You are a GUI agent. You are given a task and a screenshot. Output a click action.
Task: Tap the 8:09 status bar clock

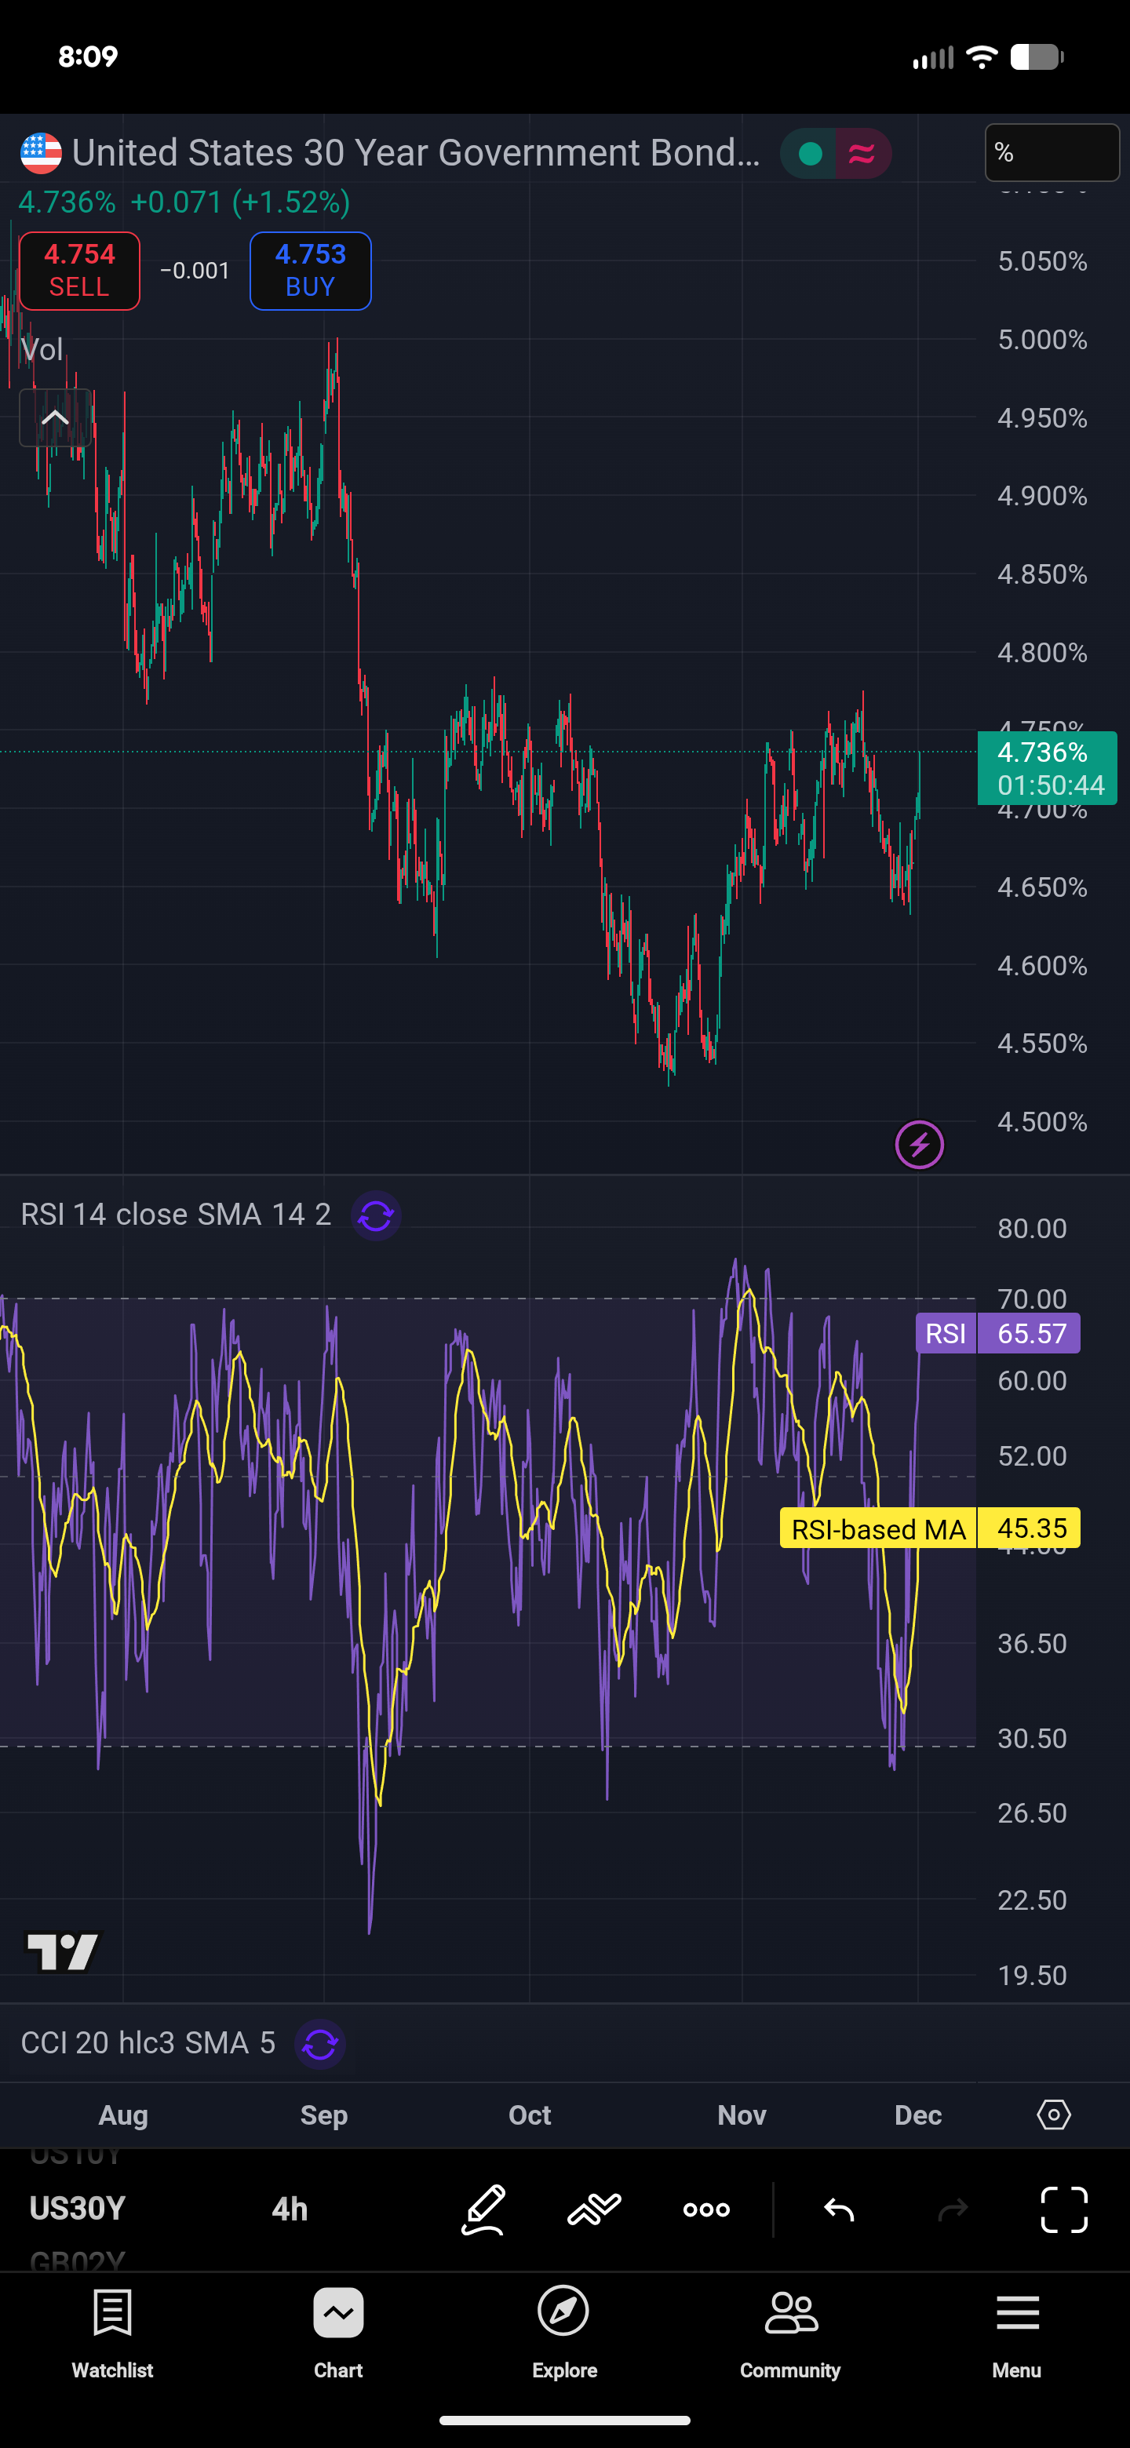89,56
